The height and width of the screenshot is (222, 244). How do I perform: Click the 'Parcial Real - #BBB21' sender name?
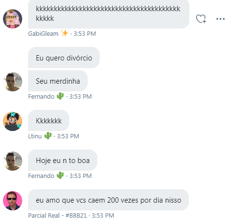coord(58,216)
